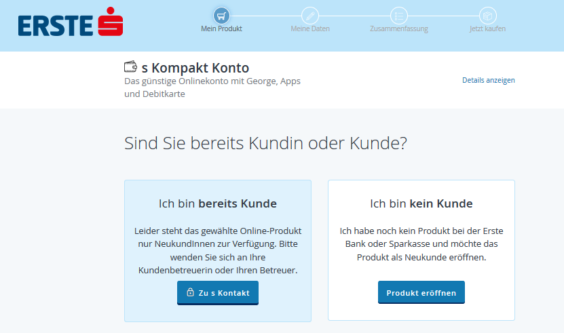Click the Produkt eröffnen button
The height and width of the screenshot is (333, 564).
(x=421, y=292)
